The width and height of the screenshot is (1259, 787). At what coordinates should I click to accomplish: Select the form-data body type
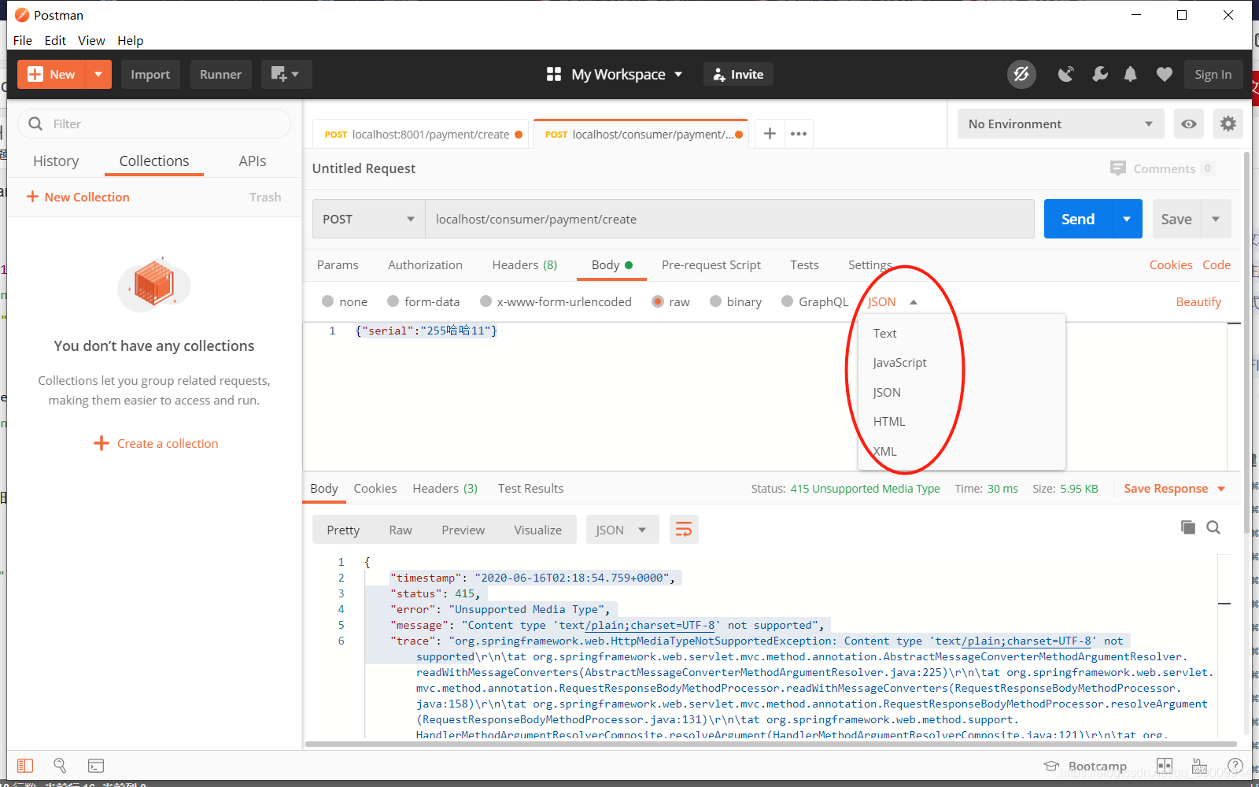pos(393,301)
